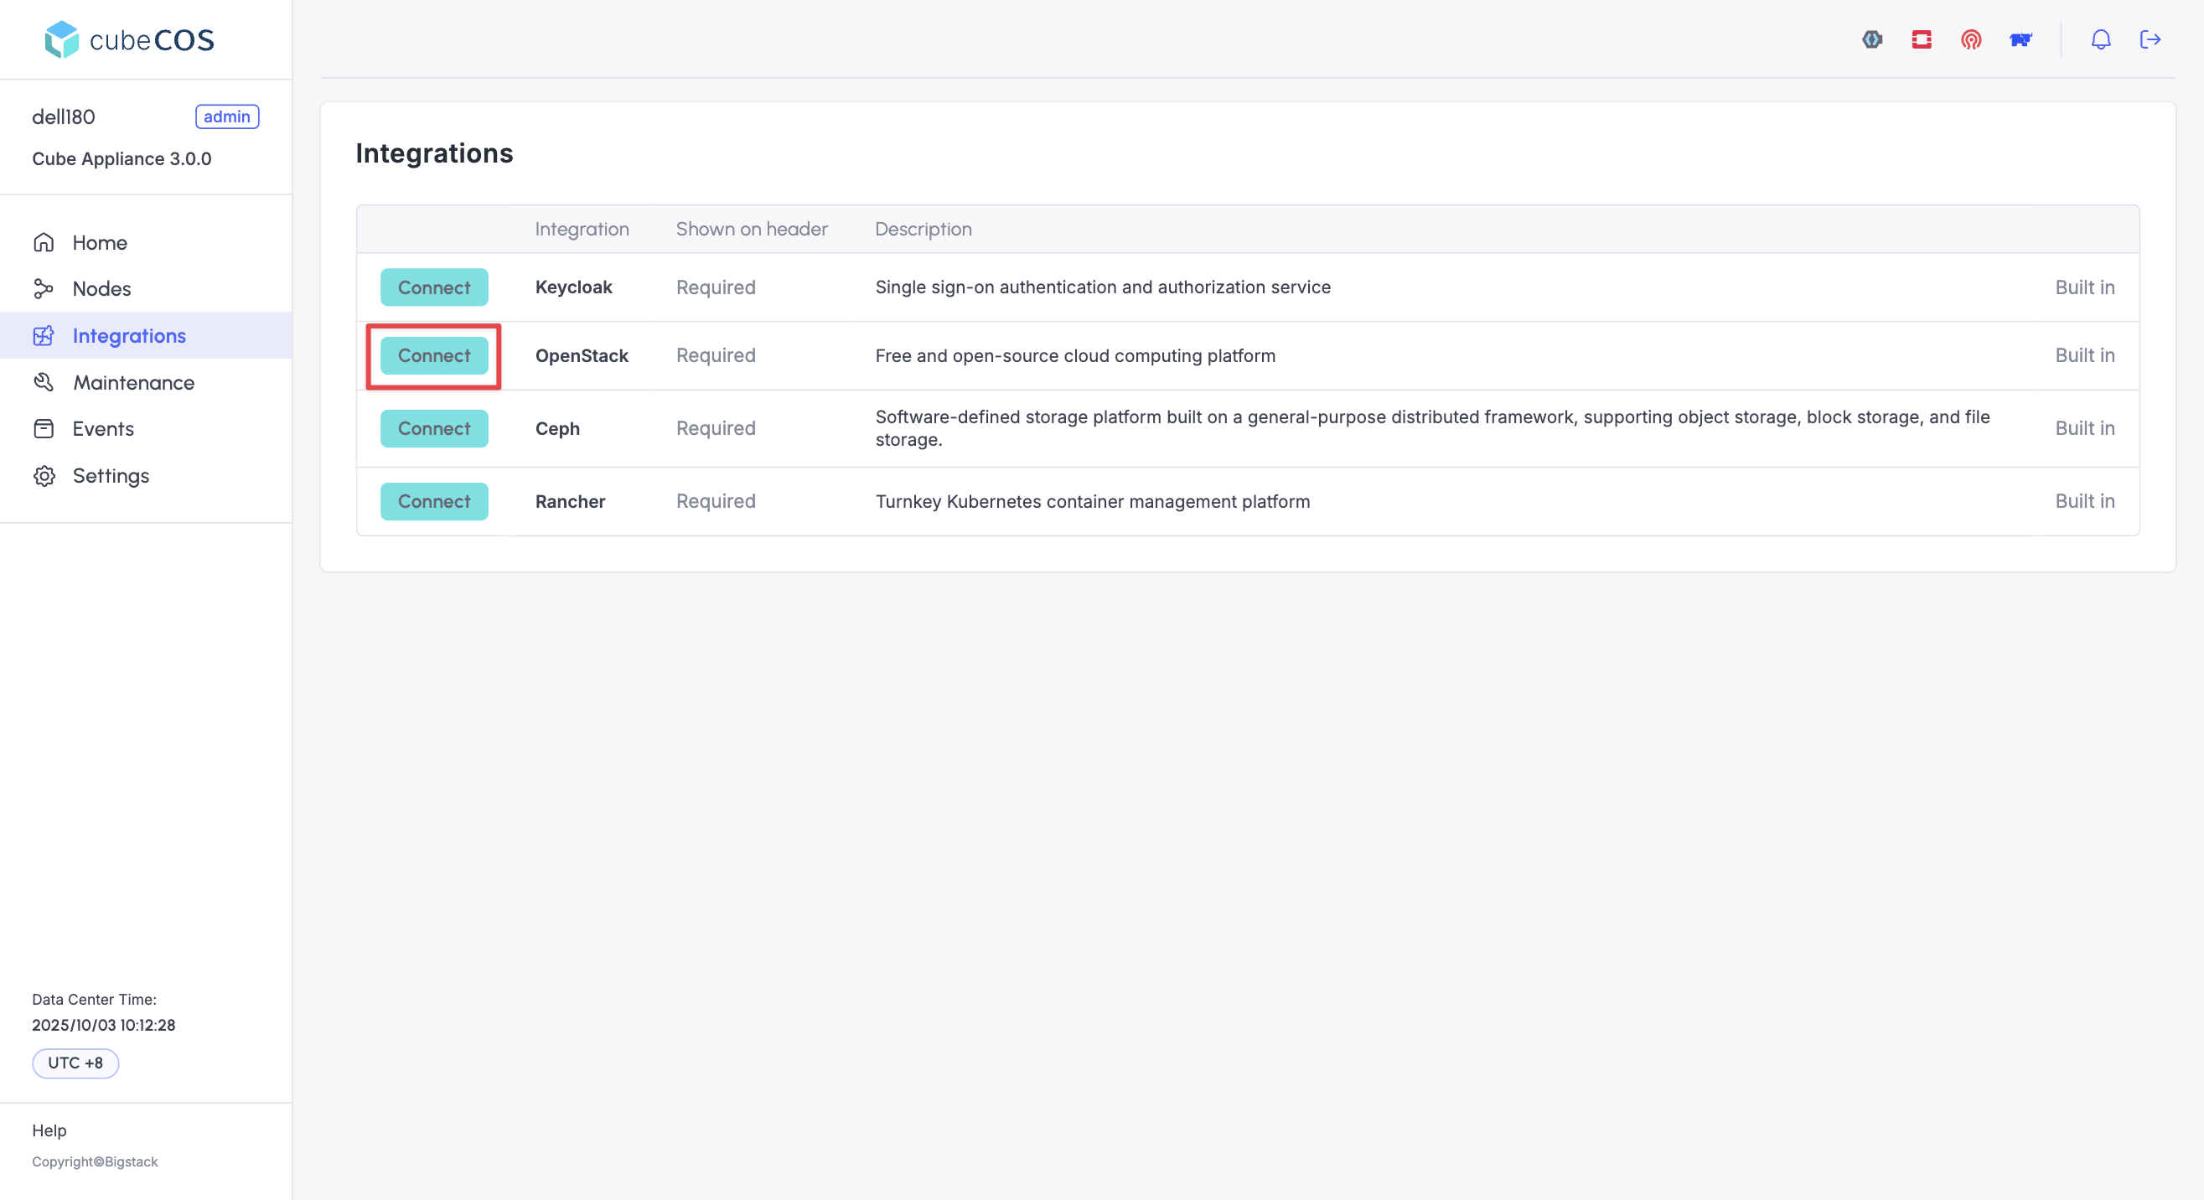Open the Keycloak header shortcut icon
2204x1200 pixels.
pos(1872,39)
